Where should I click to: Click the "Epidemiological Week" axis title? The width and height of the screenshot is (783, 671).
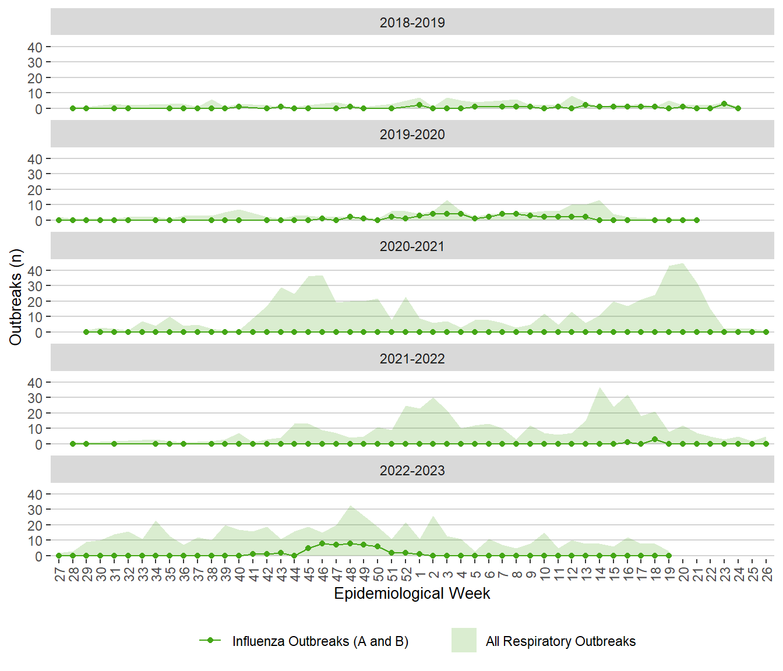pyautogui.click(x=412, y=594)
